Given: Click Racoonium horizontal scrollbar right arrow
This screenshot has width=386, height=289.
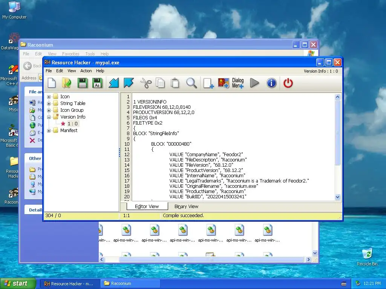Looking at the screenshot, I should click(308, 260).
